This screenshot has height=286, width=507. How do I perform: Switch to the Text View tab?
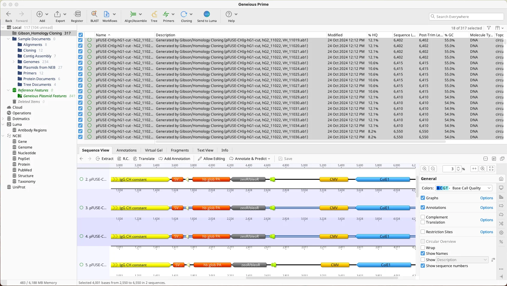click(205, 150)
